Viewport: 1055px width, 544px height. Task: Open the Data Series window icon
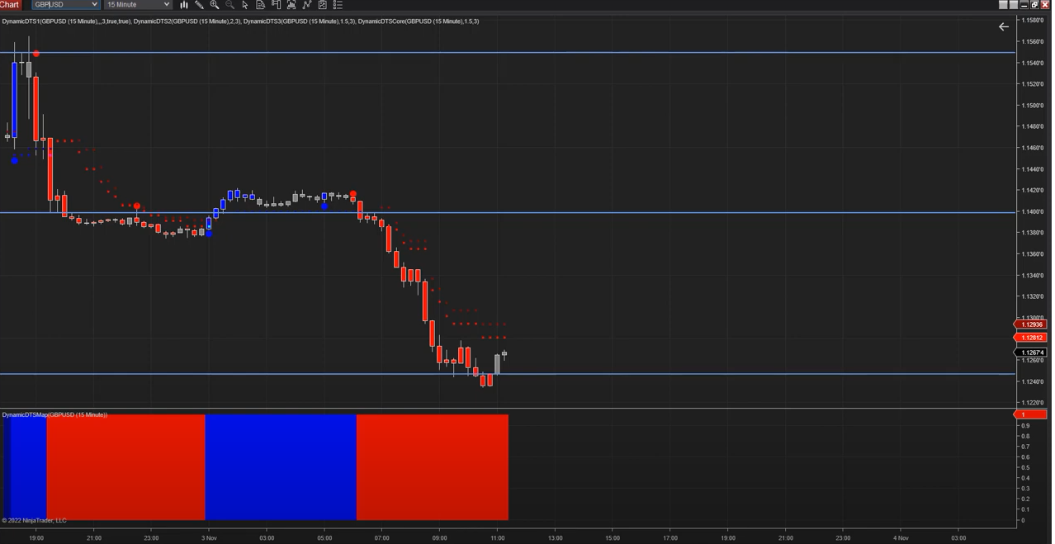pyautogui.click(x=291, y=5)
